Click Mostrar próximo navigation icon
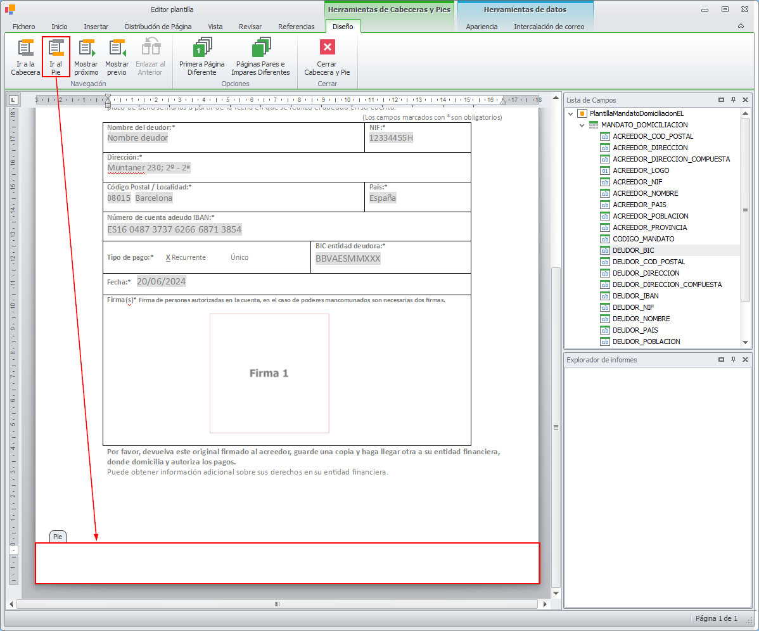The image size is (759, 631). (86, 49)
